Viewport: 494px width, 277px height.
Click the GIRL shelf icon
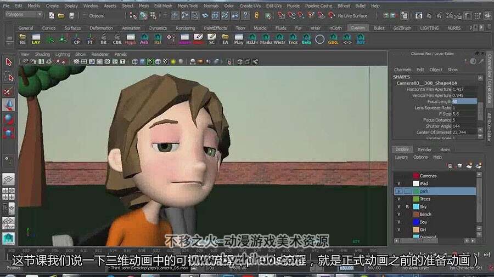333,39
